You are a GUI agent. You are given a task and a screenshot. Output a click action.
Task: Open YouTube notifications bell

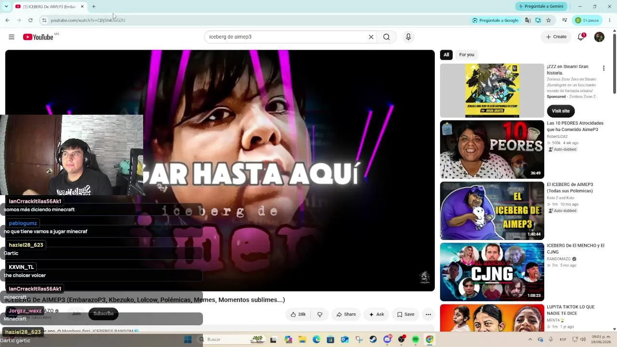581,37
